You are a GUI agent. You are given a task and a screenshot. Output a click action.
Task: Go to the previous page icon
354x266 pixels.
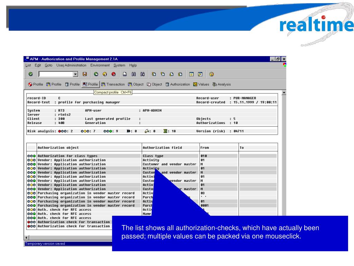162,74
